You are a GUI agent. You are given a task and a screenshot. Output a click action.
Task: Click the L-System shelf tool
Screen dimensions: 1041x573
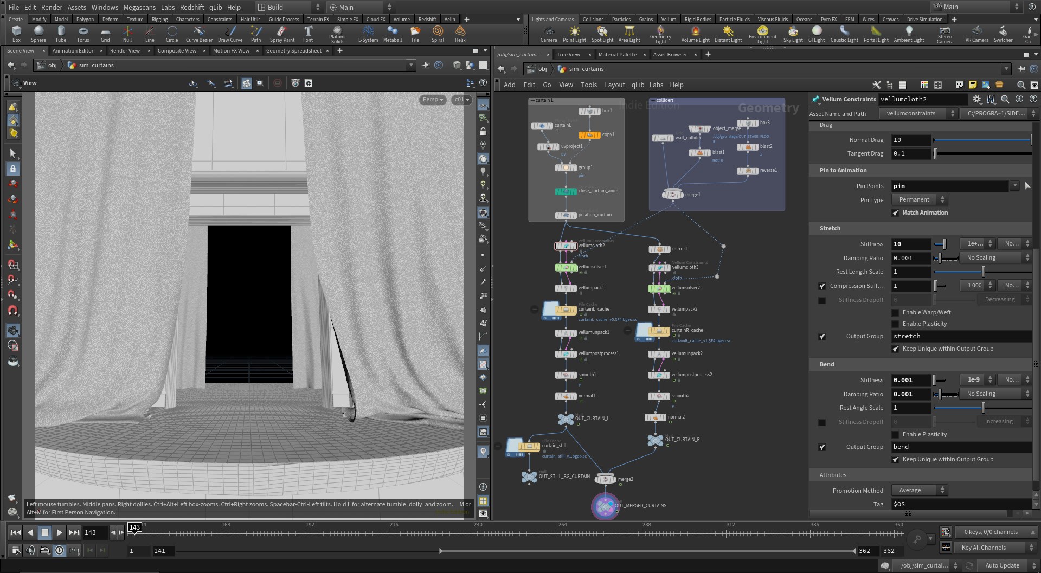(x=368, y=34)
